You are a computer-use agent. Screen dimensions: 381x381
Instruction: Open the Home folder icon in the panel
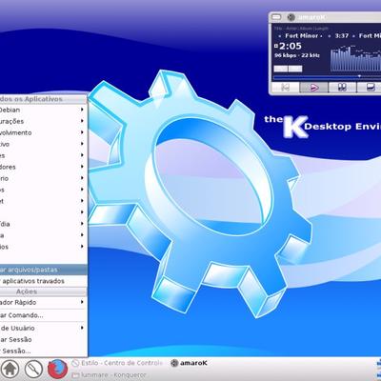(10, 369)
